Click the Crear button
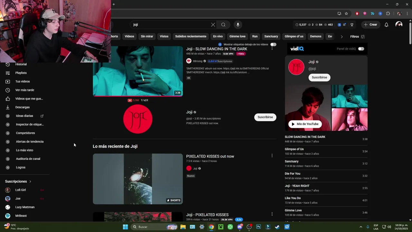This screenshot has width=412, height=232. (x=370, y=24)
